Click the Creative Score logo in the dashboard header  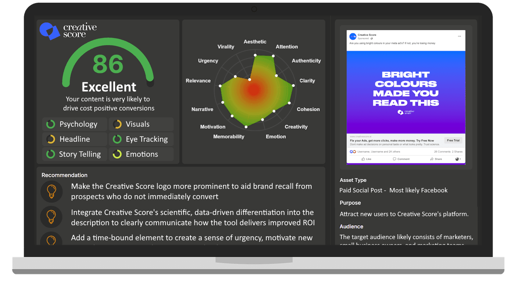[68, 31]
